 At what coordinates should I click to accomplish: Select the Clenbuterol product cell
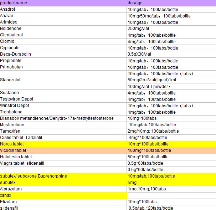pyautogui.click(x=63, y=35)
